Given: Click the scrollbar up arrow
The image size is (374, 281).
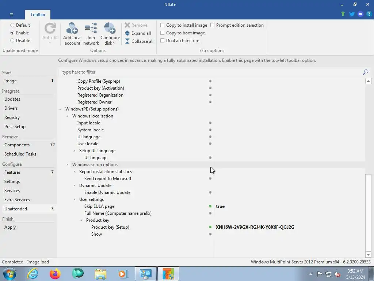Looking at the screenshot, I should click(368, 81).
